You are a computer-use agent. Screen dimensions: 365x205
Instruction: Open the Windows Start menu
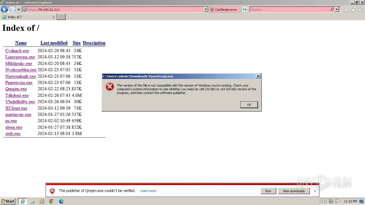point(8,201)
